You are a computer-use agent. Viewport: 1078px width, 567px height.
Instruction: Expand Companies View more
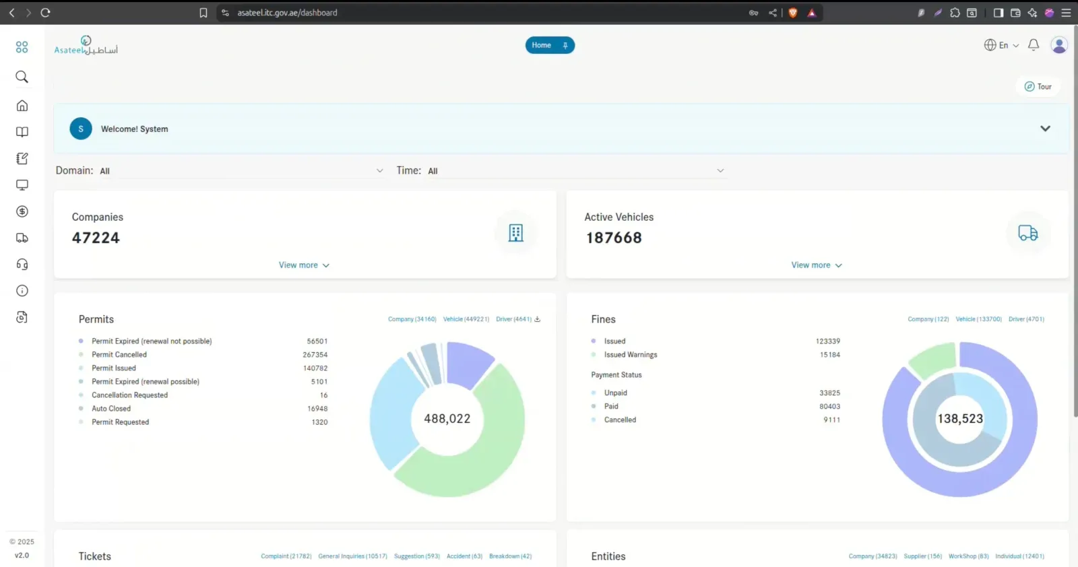[305, 265]
